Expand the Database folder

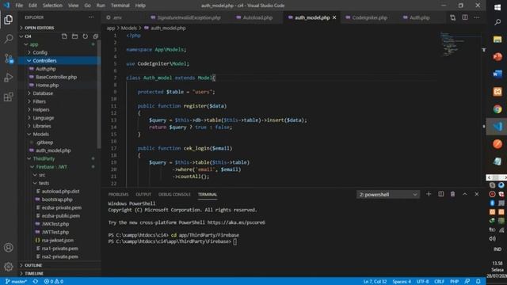click(43, 93)
